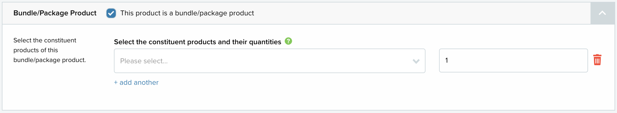Viewport: 617px width, 113px height.
Task: Add another constituent product row
Action: point(136,82)
